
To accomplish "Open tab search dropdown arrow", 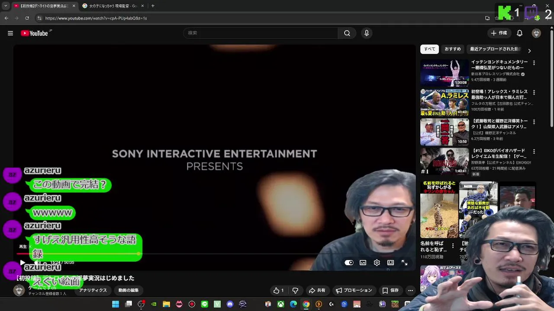I will [x=5, y=6].
